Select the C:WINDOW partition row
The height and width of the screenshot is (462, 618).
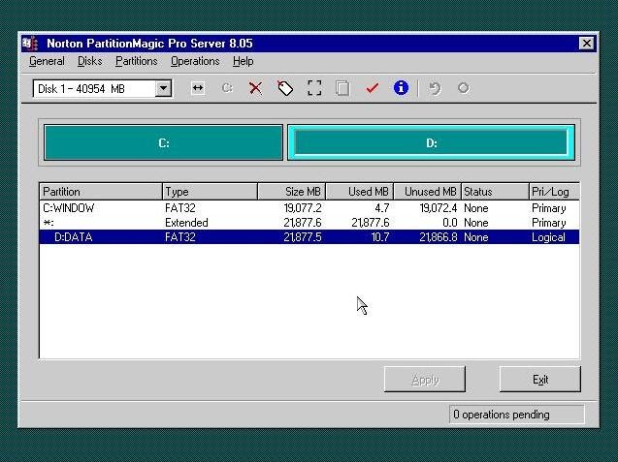tap(309, 208)
